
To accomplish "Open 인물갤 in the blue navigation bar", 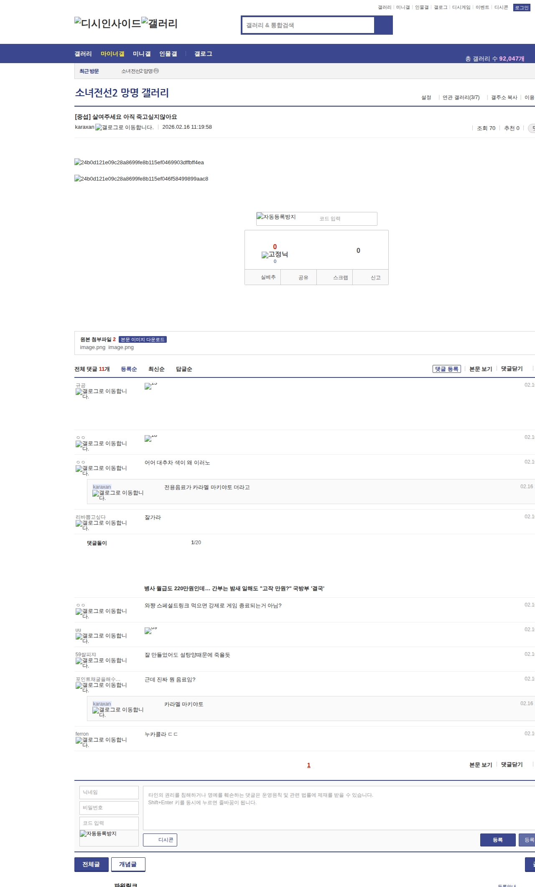I will [x=168, y=54].
